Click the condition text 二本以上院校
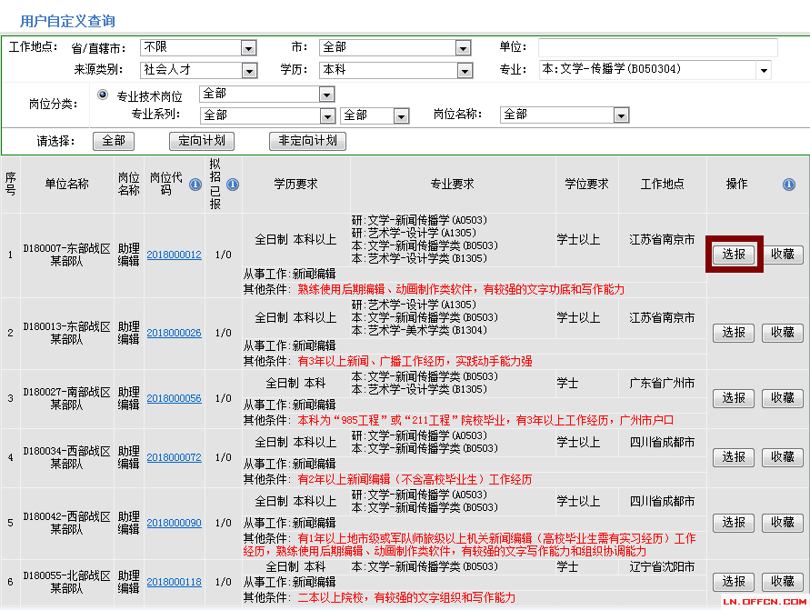The width and height of the screenshot is (810, 610). [330, 598]
